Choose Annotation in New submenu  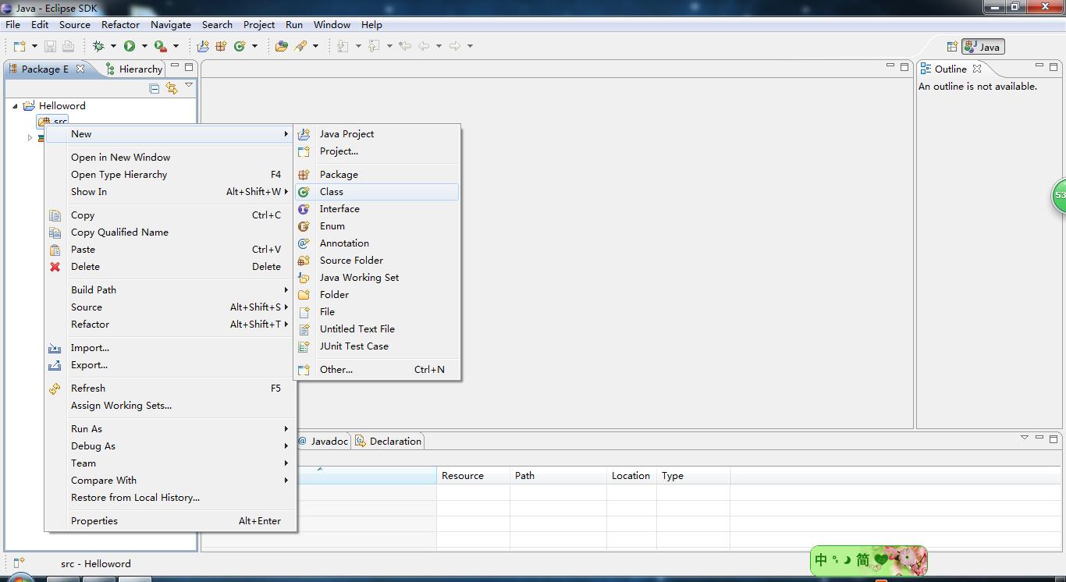point(377,243)
